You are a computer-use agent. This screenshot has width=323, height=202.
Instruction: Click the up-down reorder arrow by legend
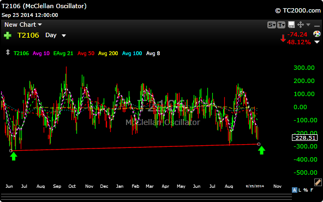[x=8, y=52]
